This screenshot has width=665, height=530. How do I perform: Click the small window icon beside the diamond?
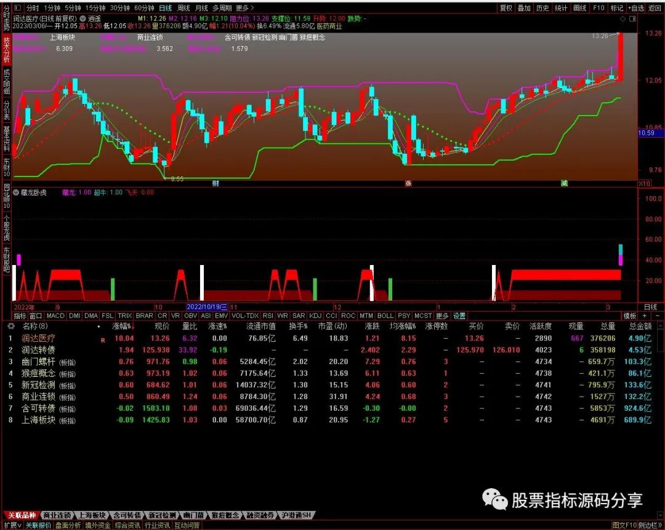pyautogui.click(x=632, y=18)
